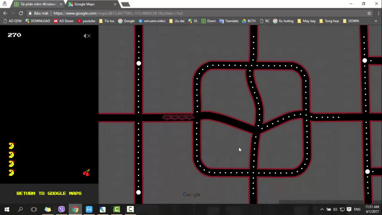
Task: Click the Chrome taskbar icon
Action: click(x=75, y=209)
